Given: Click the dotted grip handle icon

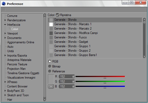Looking at the screenshot, I should coord(4,9).
